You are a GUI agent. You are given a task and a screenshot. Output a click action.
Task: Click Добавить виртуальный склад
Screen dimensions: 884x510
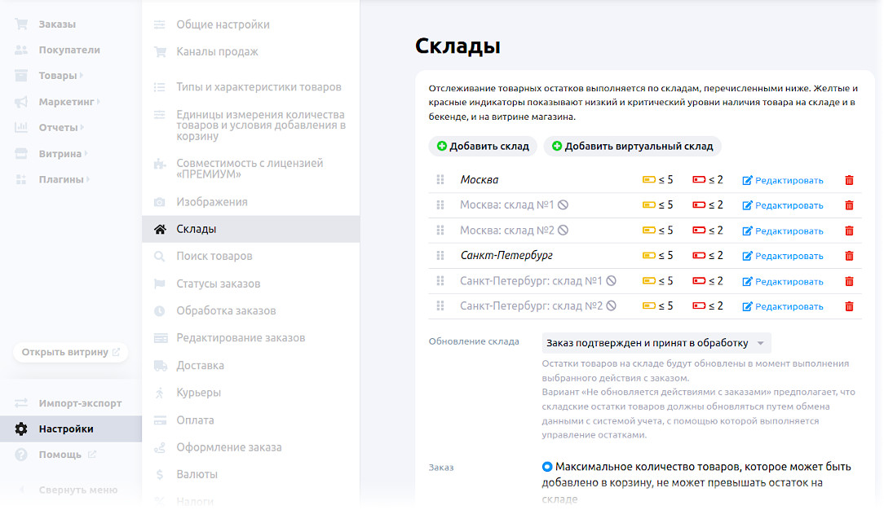click(x=633, y=146)
